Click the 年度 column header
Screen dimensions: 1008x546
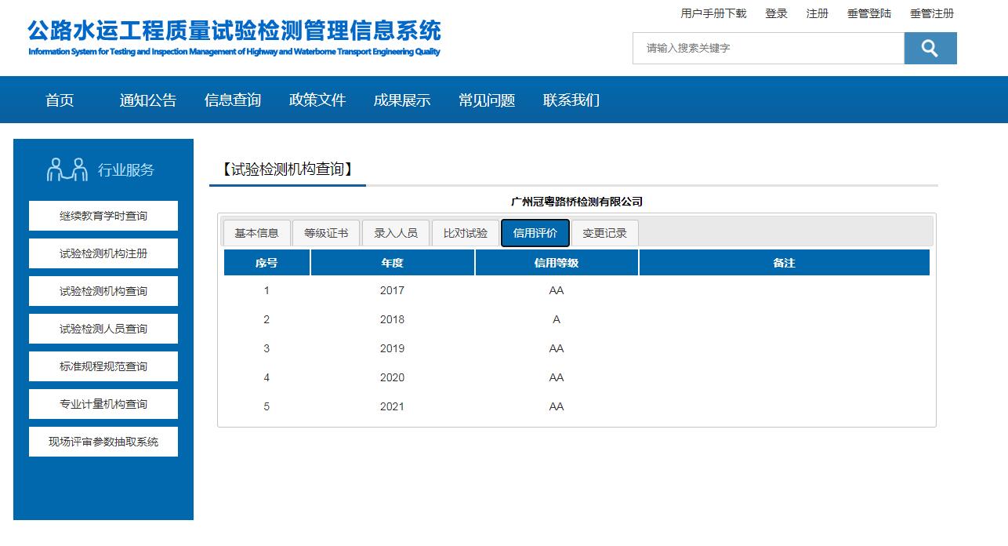[393, 263]
